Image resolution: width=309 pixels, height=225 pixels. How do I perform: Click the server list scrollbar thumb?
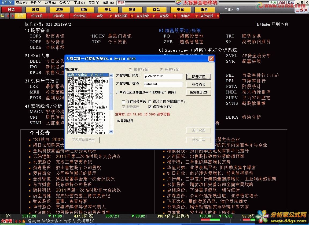click(x=111, y=94)
